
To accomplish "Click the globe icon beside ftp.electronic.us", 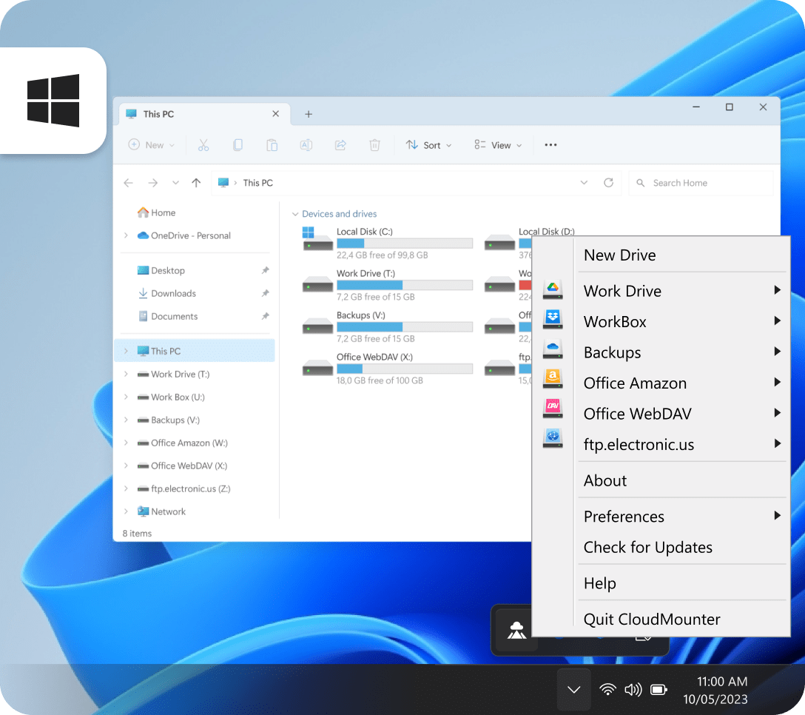I will pos(553,437).
